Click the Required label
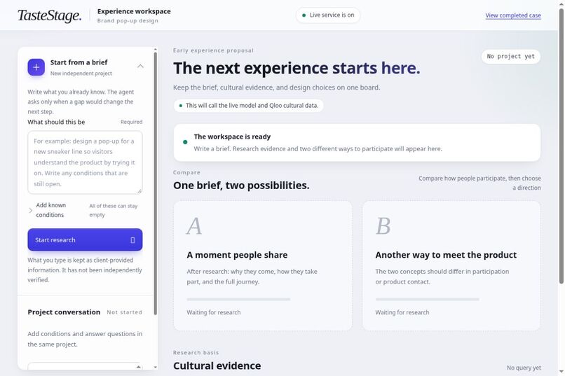Image resolution: width=565 pixels, height=376 pixels. (132, 122)
